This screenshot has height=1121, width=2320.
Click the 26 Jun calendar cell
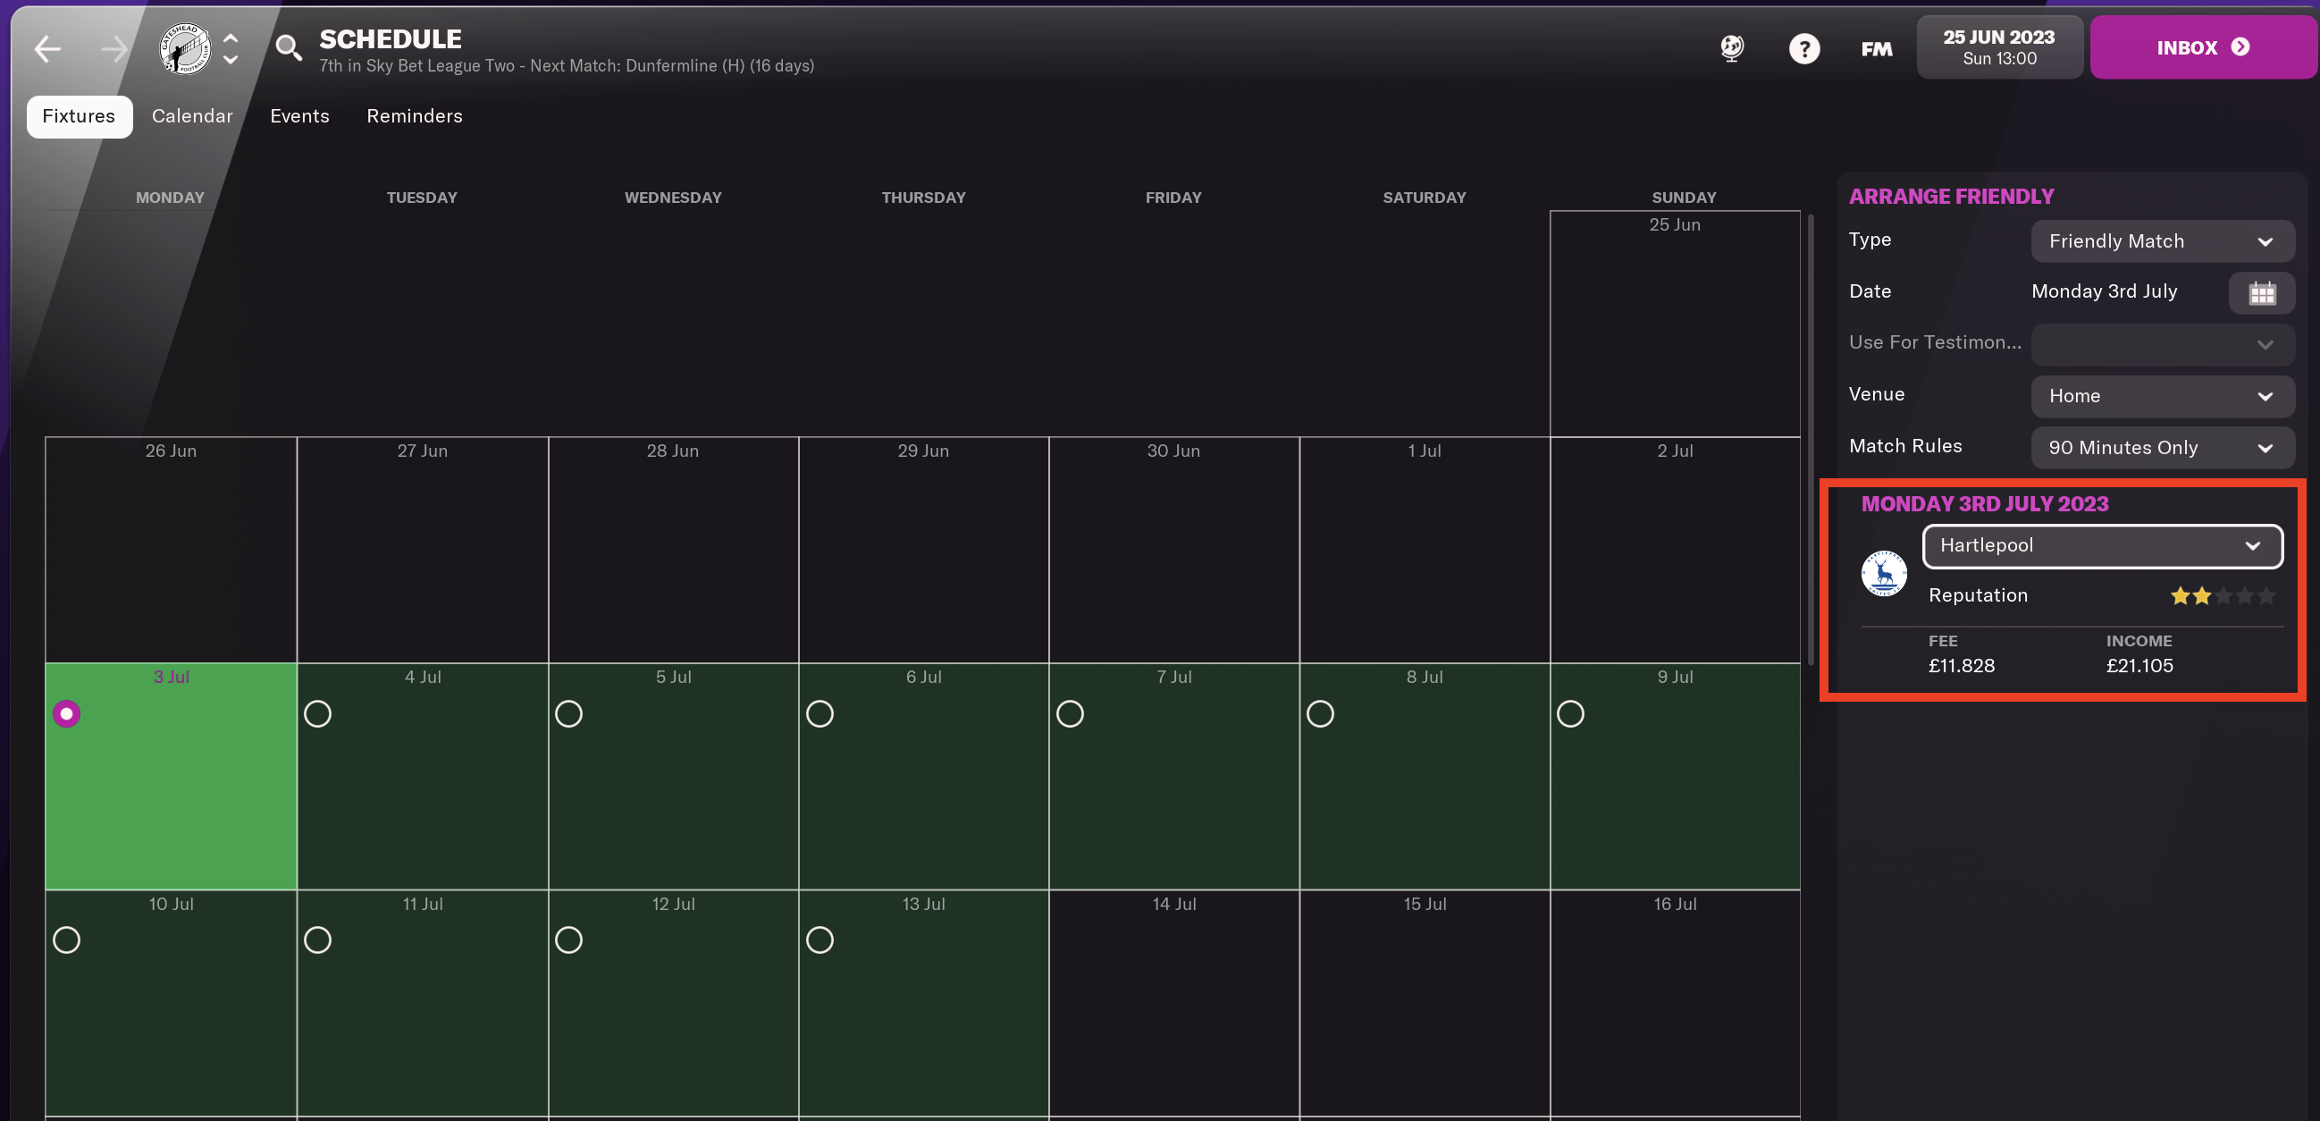(171, 550)
